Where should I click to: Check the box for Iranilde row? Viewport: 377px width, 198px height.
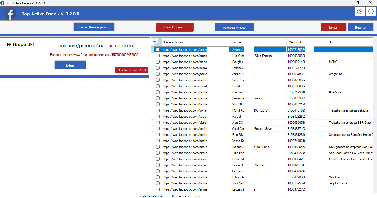158,86
